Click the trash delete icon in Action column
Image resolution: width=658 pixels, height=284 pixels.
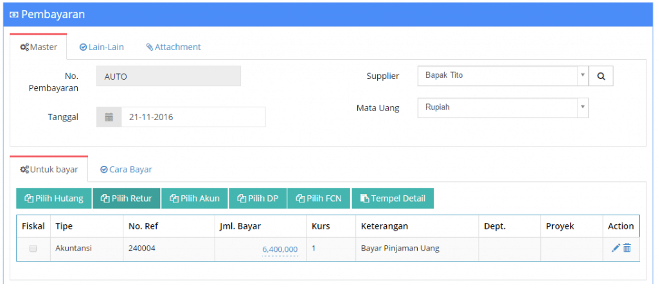(627, 248)
